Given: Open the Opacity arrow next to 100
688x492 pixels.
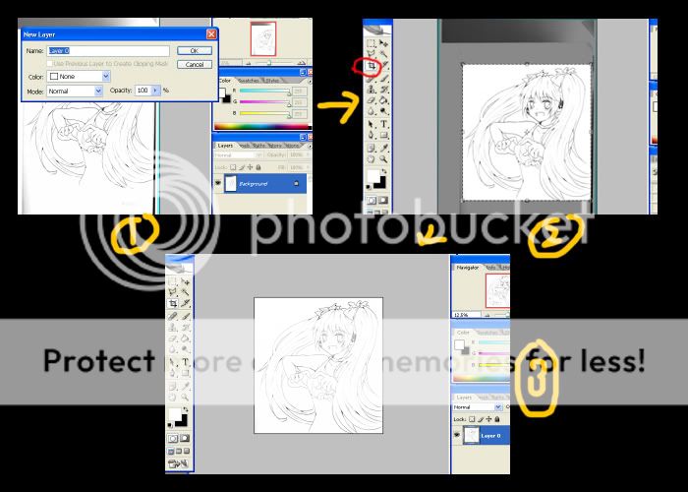Looking at the screenshot, I should [x=155, y=91].
